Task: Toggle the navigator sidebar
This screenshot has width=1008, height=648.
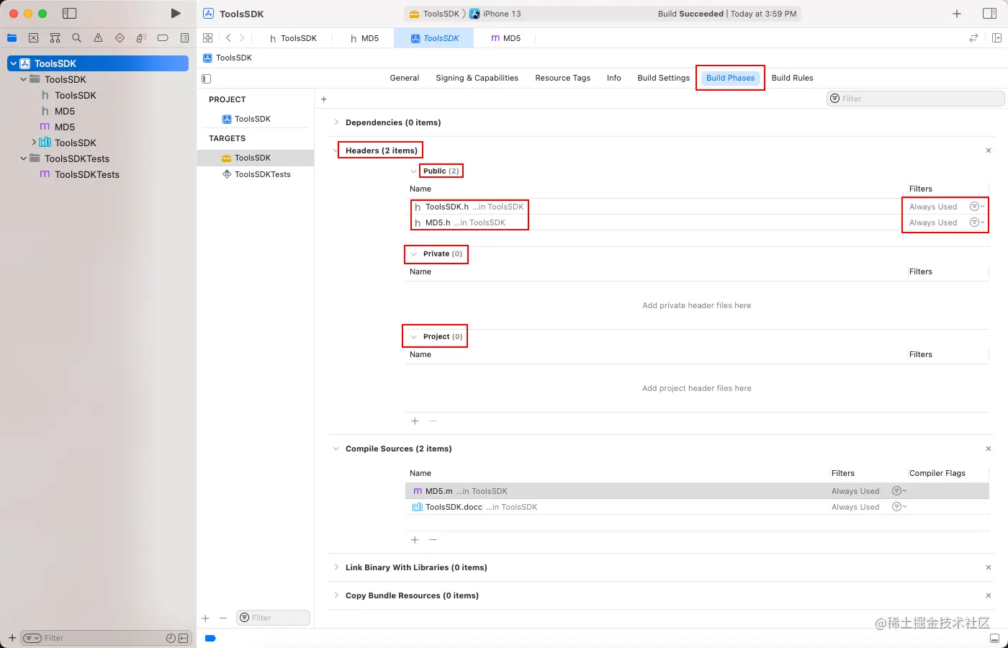Action: 70,14
